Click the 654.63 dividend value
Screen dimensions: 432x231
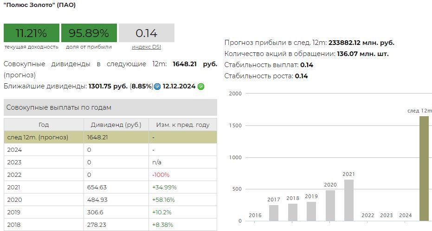point(97,187)
